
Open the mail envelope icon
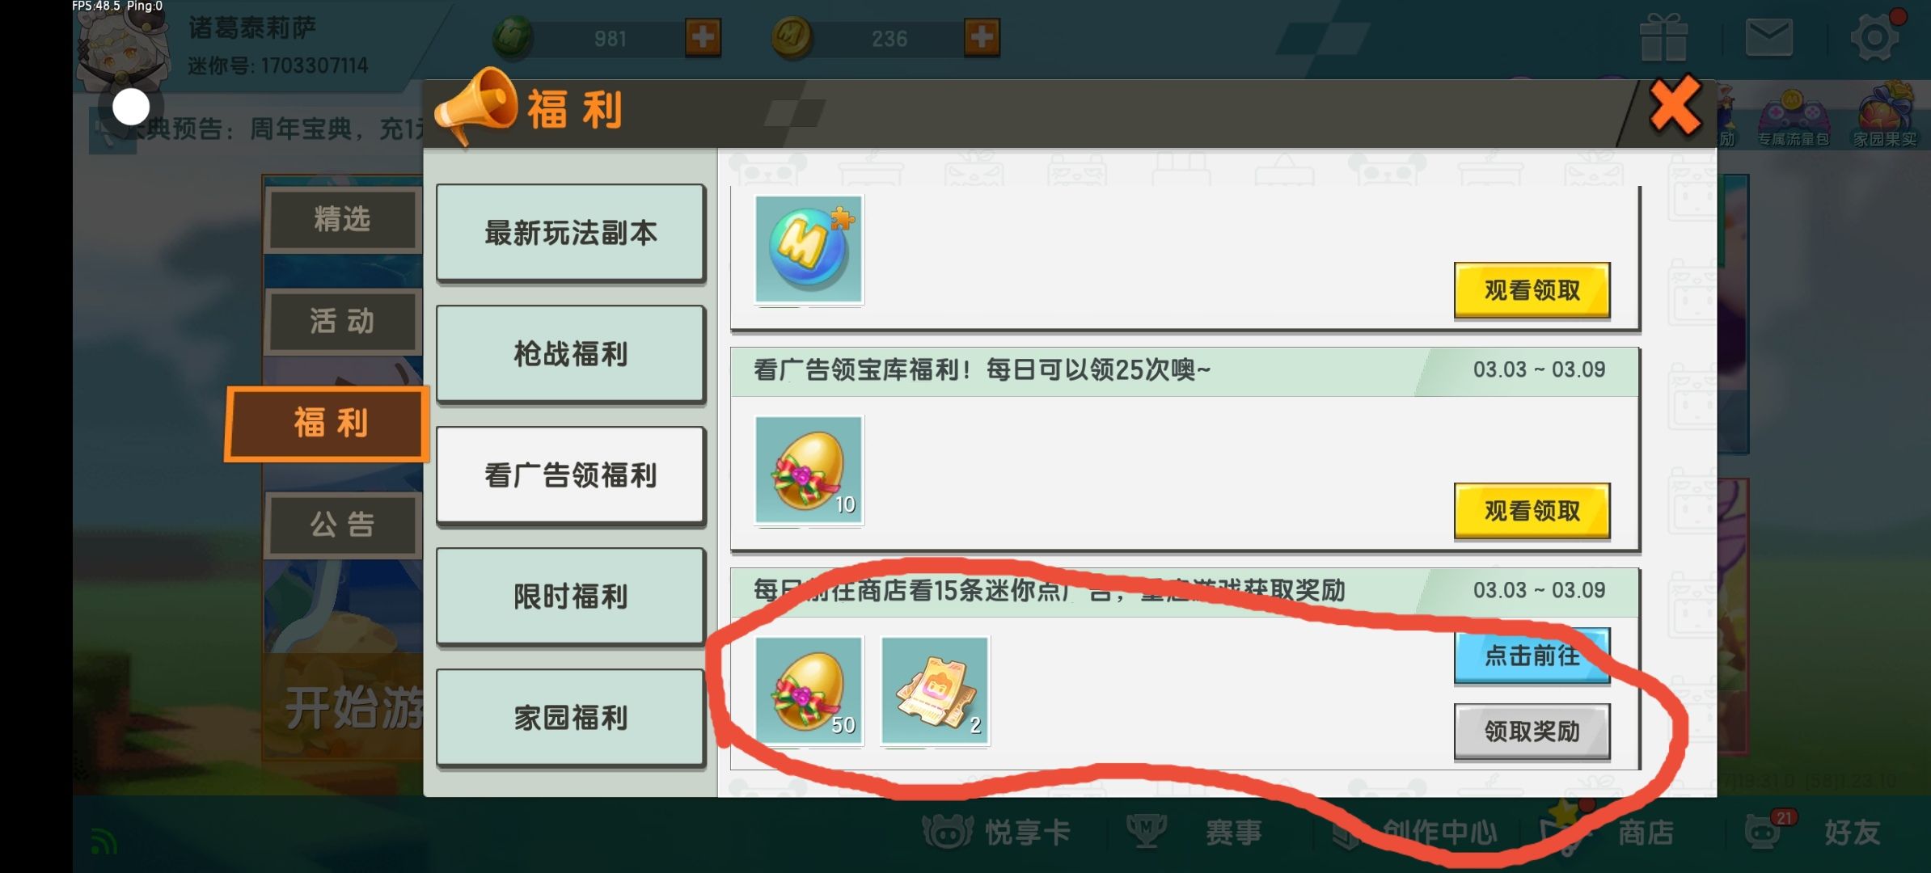tap(1768, 37)
